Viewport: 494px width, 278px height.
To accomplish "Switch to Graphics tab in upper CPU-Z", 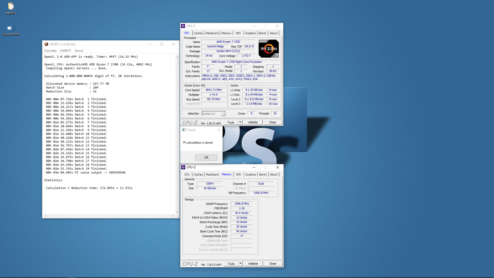I will tap(251, 33).
